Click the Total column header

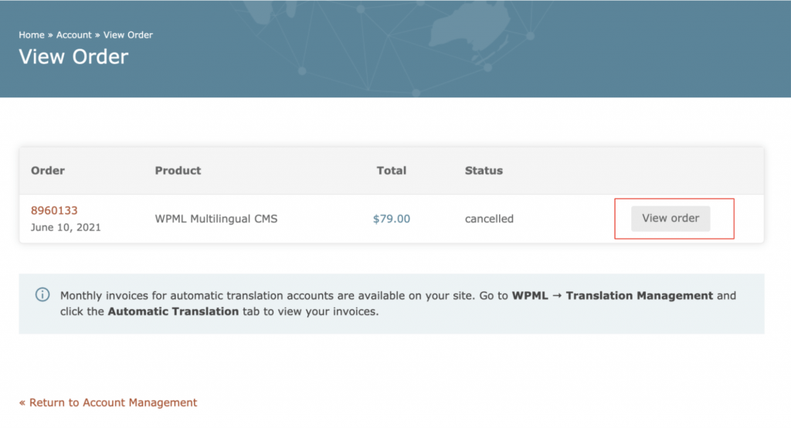coord(392,171)
